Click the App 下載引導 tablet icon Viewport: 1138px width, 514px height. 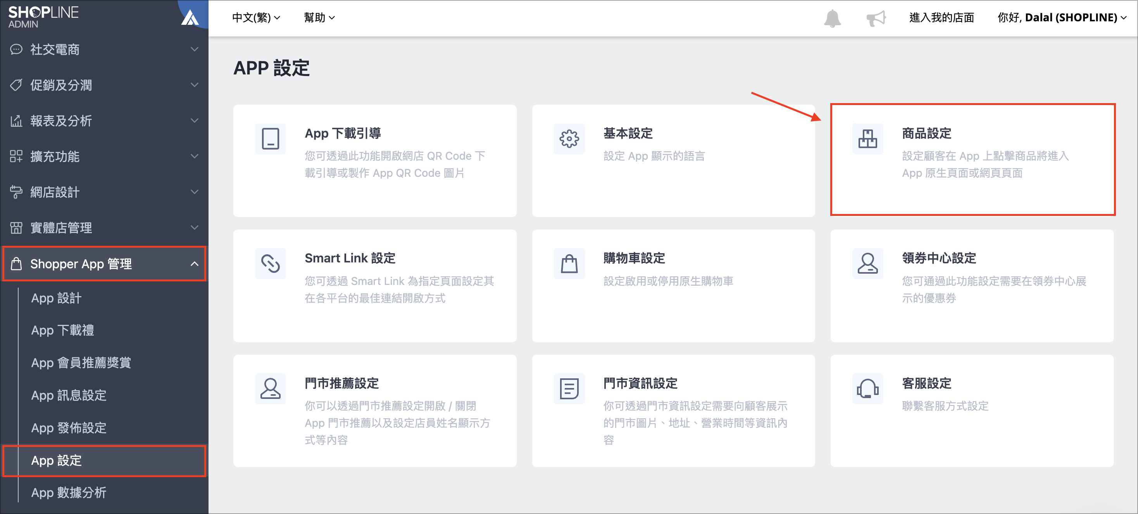tap(271, 139)
